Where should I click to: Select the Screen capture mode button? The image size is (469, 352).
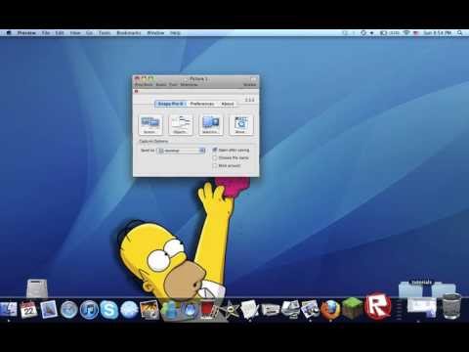pos(150,124)
